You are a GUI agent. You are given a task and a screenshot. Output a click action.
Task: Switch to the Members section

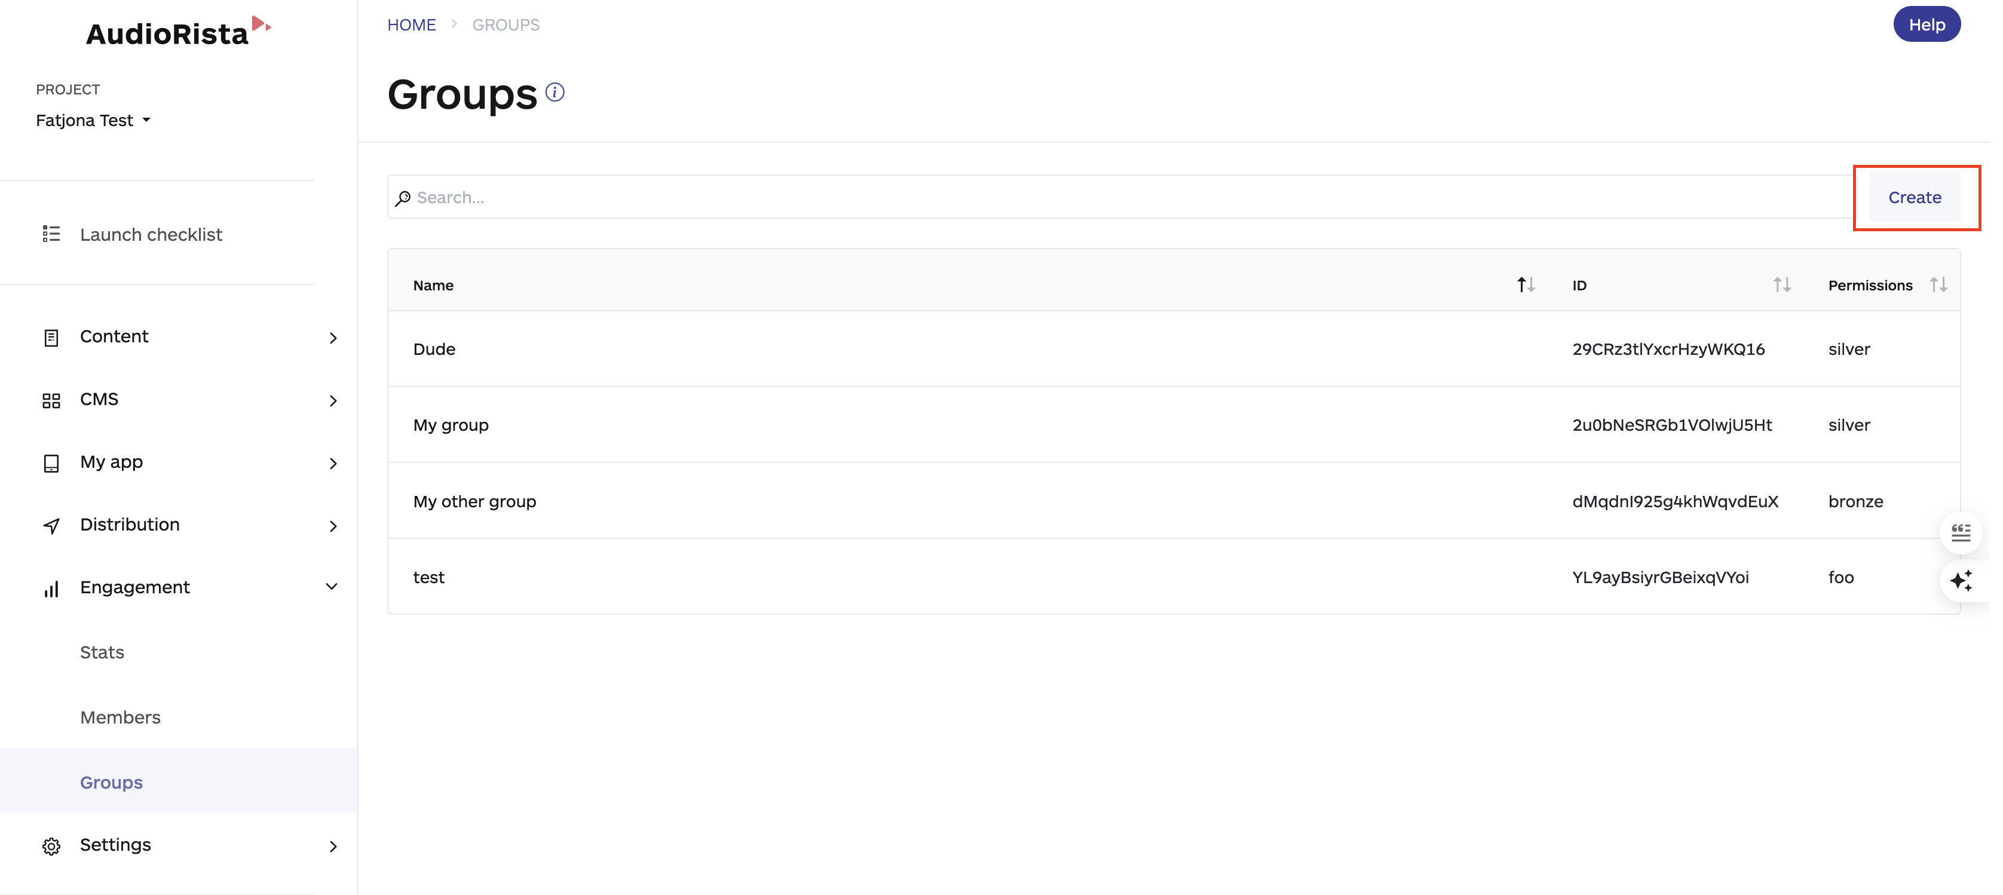(x=120, y=717)
